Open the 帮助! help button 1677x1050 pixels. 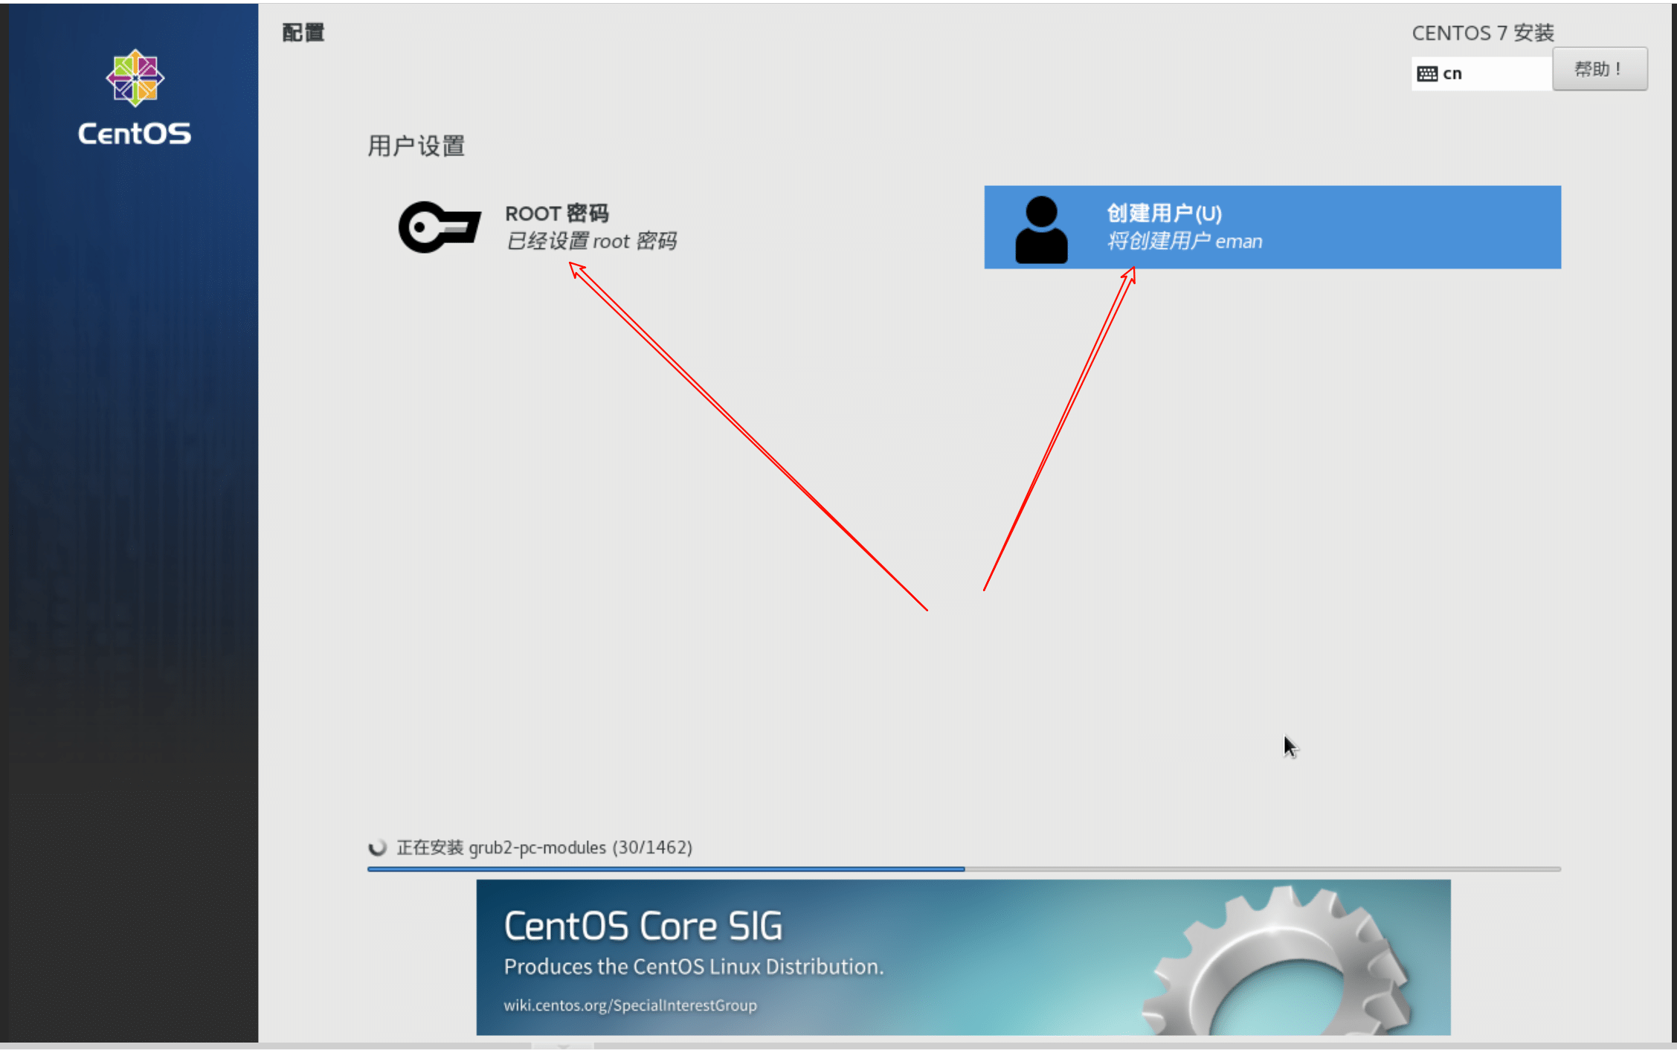pos(1600,69)
